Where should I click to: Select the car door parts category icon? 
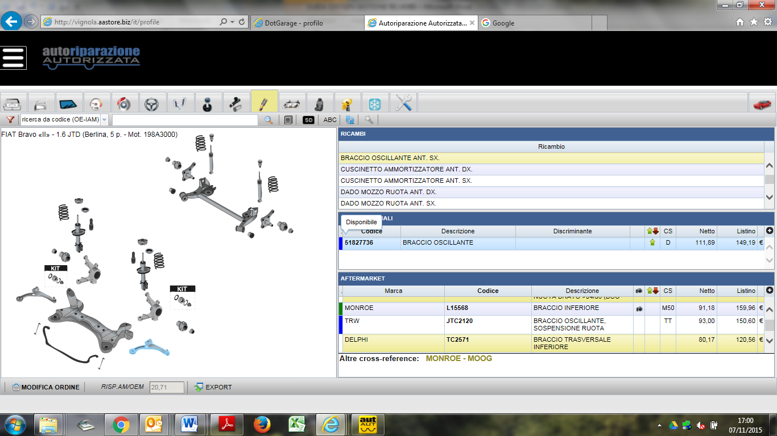[x=42, y=104]
